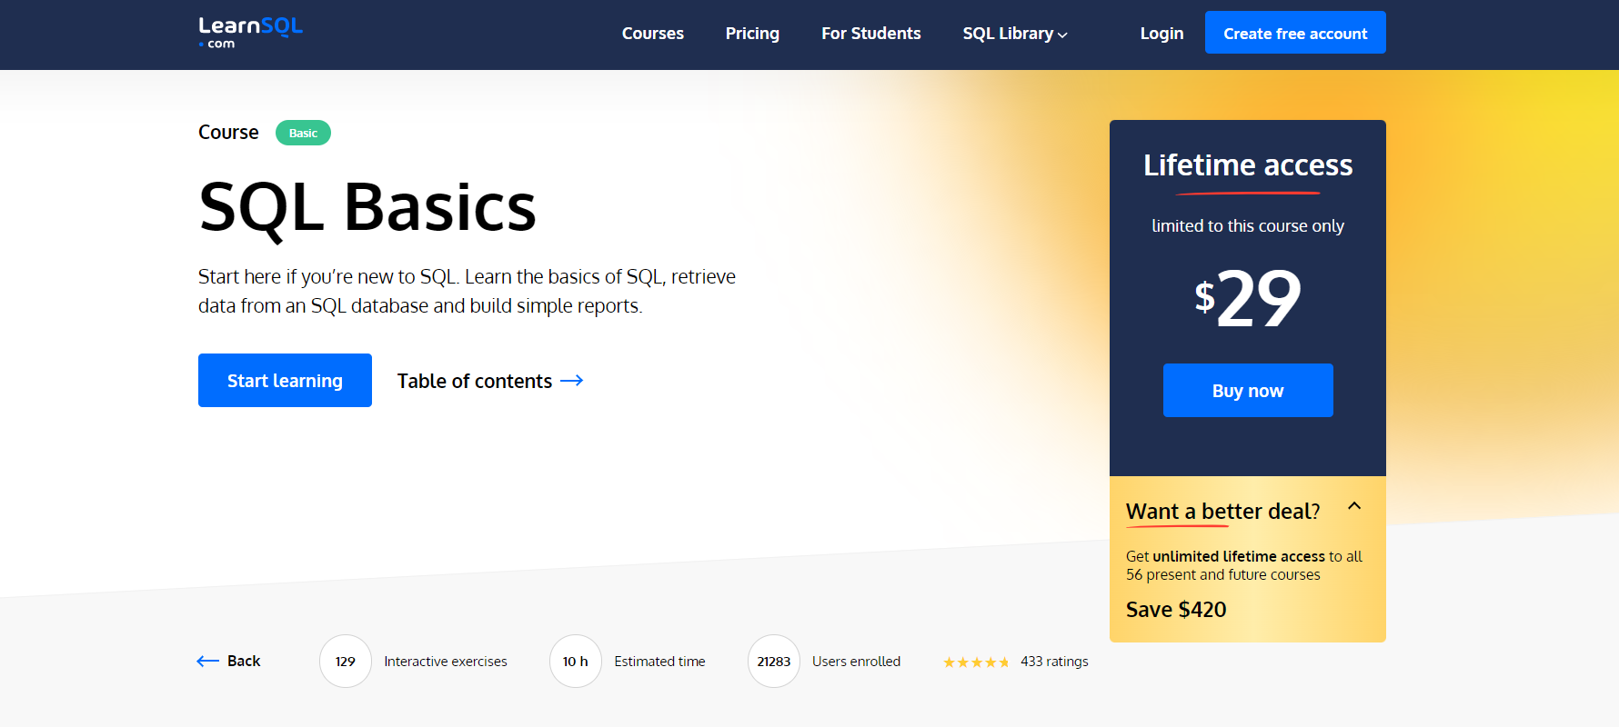1619x727 pixels.
Task: Select the green Basic level badge
Action: coord(303,133)
